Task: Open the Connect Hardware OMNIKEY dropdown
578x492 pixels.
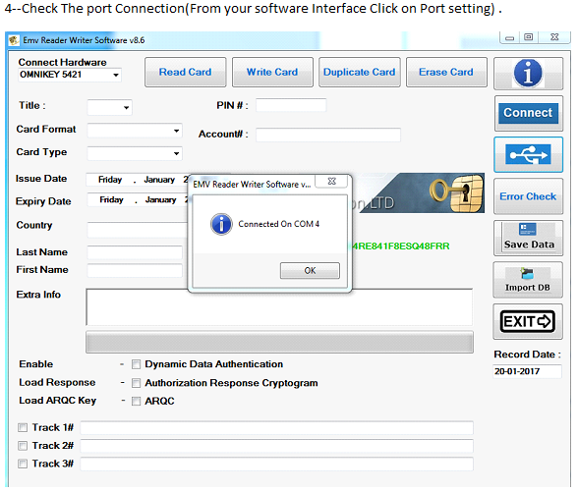Action: tap(70, 75)
